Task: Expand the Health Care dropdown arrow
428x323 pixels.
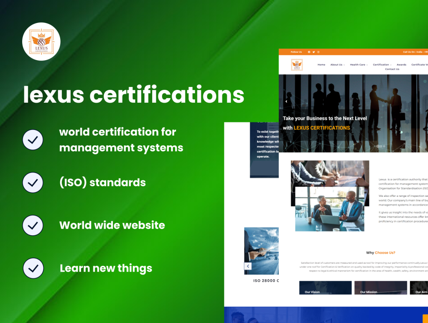Action: coord(367,65)
